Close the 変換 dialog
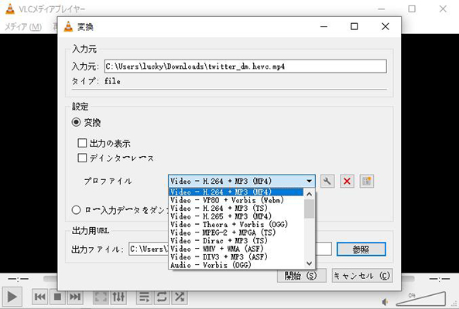This screenshot has width=459, height=309. tap(385, 26)
